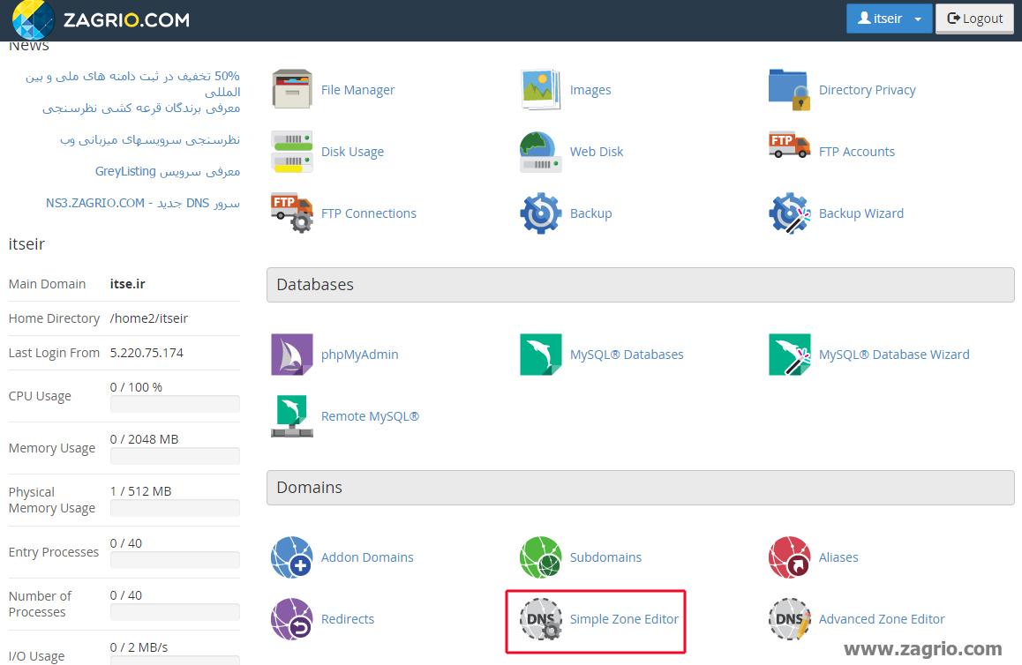Select the home directory /home2/itseir text
The height and width of the screenshot is (665, 1022).
point(148,318)
